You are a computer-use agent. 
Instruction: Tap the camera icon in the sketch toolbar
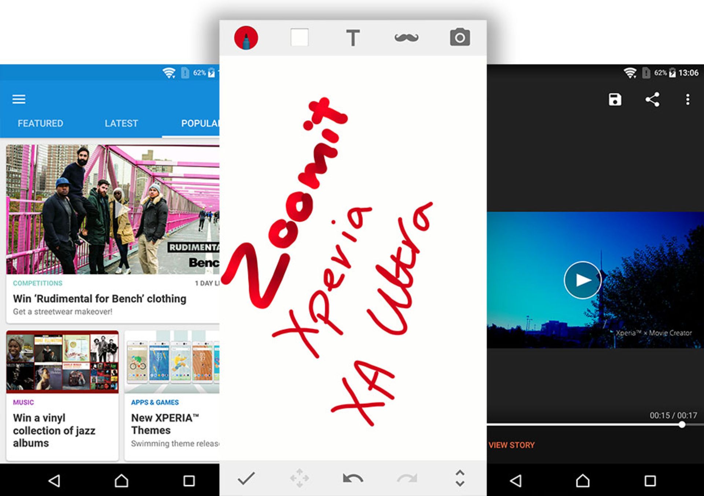[460, 37]
